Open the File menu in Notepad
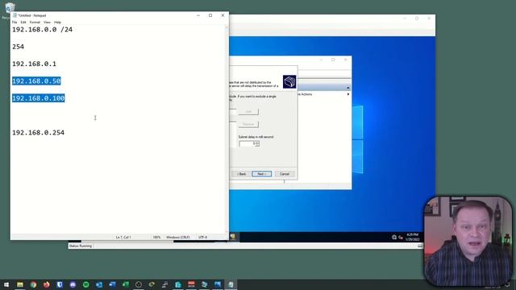This screenshot has height=290, width=516. point(15,23)
